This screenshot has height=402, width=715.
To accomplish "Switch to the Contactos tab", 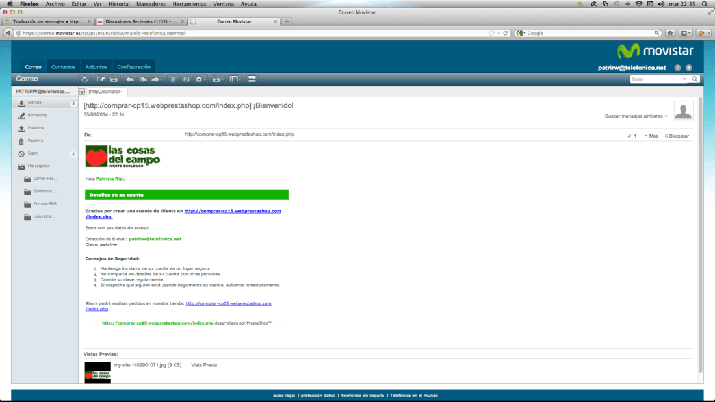I will coord(64,66).
